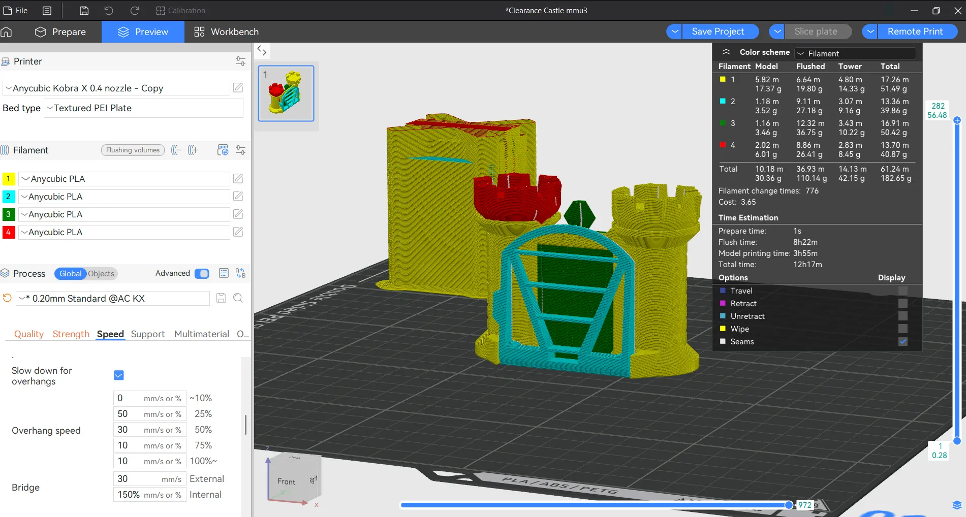This screenshot has width=966, height=517.
Task: Click the Flushing volumes button
Action: (133, 150)
